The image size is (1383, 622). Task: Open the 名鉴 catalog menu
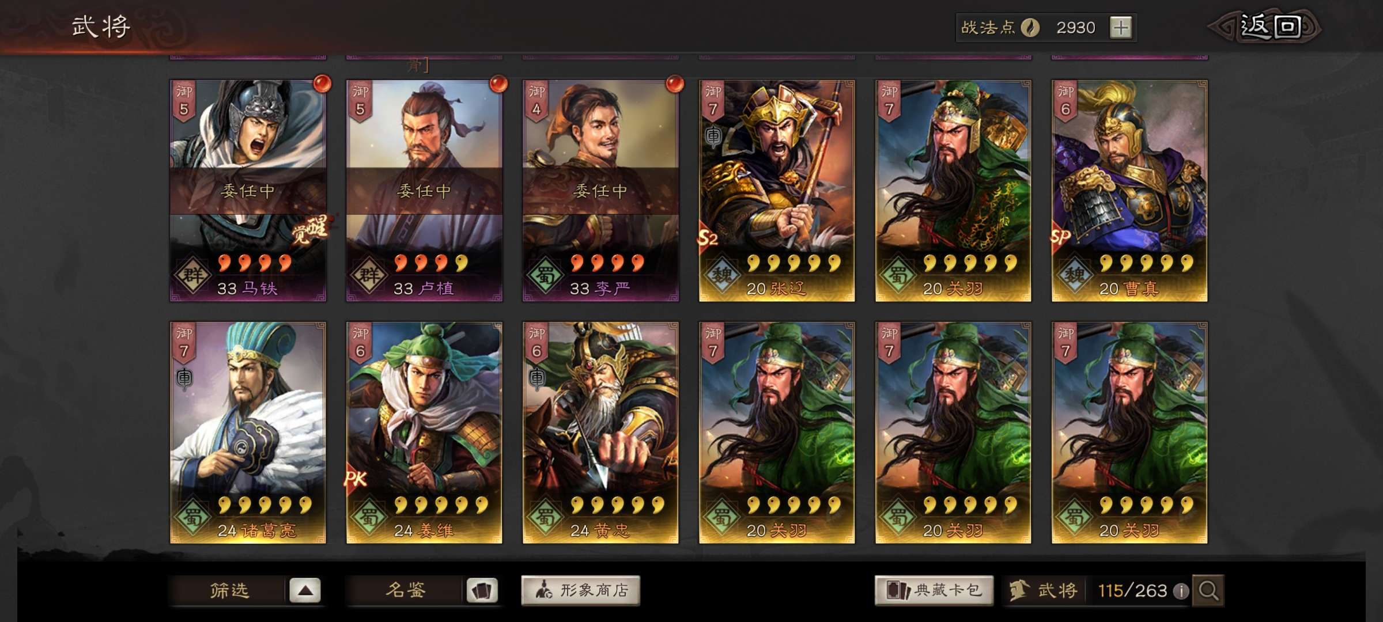click(405, 591)
